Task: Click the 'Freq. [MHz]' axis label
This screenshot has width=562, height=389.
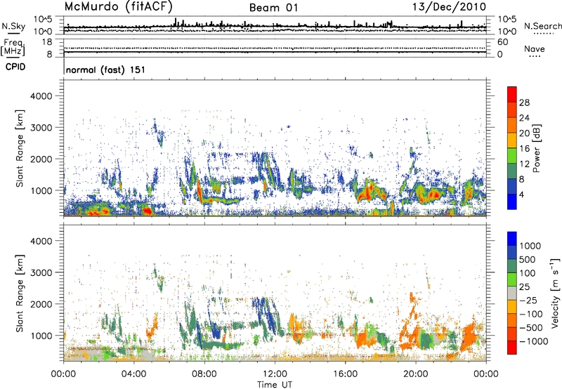Action: pos(13,48)
